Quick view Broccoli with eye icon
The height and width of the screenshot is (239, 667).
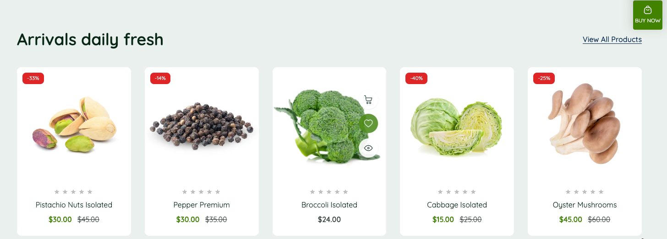click(x=368, y=148)
